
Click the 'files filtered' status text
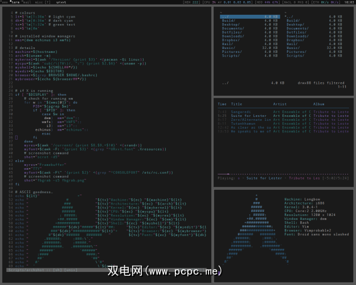point(329,83)
